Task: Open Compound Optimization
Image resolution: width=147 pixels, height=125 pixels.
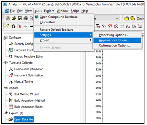Action: point(29,69)
